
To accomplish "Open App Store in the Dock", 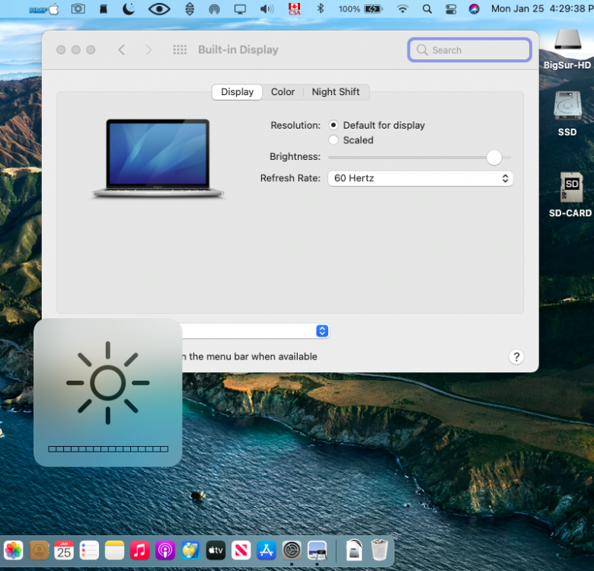I will [267, 550].
